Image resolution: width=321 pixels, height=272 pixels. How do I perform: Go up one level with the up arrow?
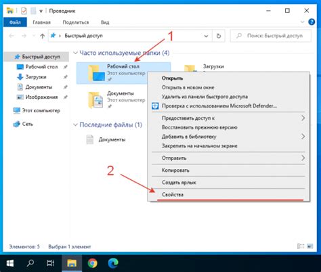coord(42,36)
